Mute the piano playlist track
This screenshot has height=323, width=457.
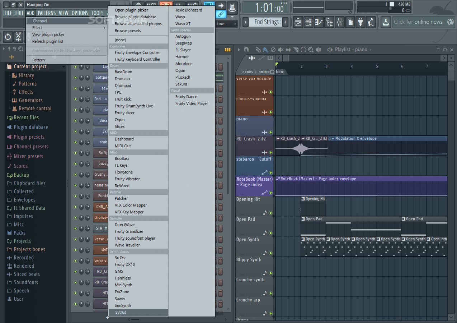270,133
